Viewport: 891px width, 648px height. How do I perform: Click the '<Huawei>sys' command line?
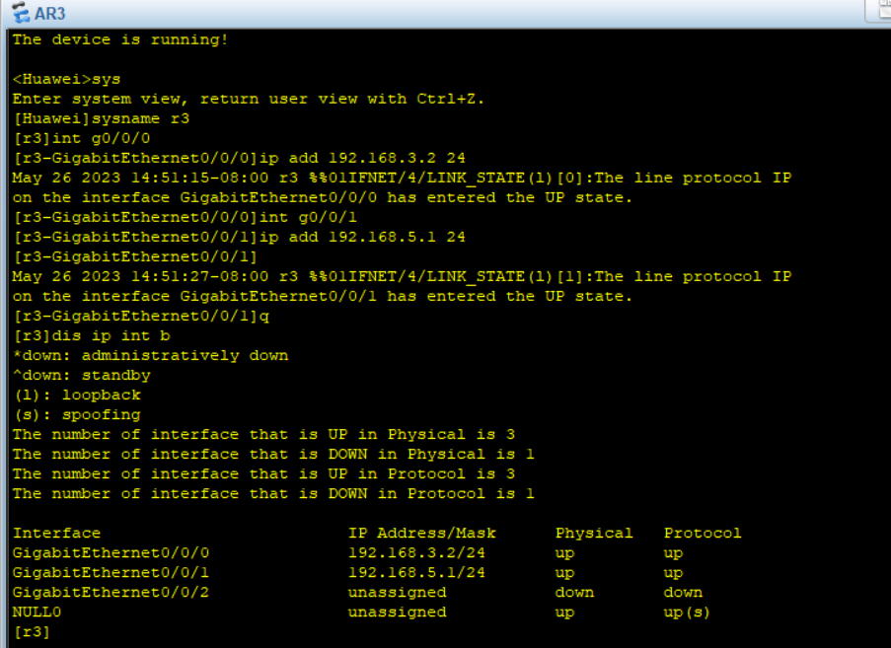66,79
